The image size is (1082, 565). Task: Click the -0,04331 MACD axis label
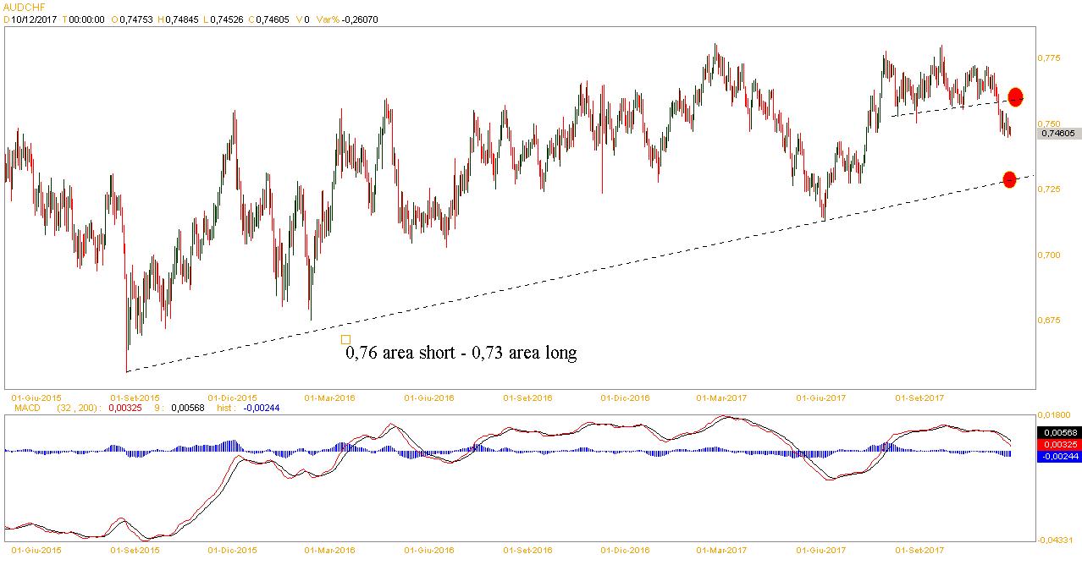[x=1056, y=540]
